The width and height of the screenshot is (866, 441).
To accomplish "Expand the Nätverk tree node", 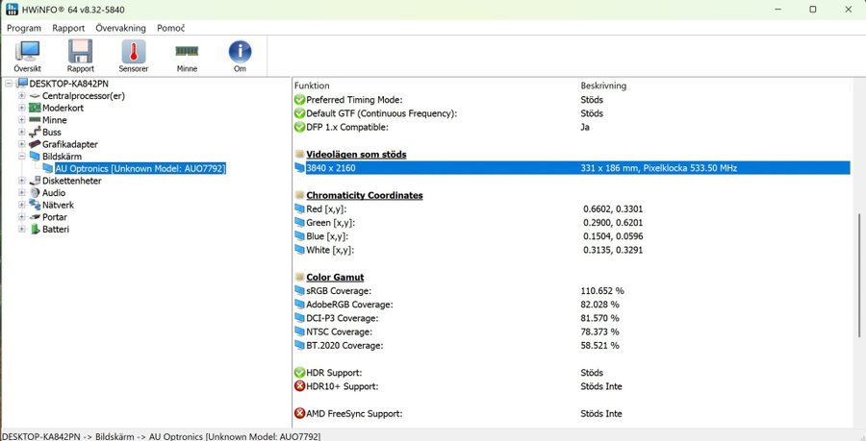I will (x=21, y=206).
